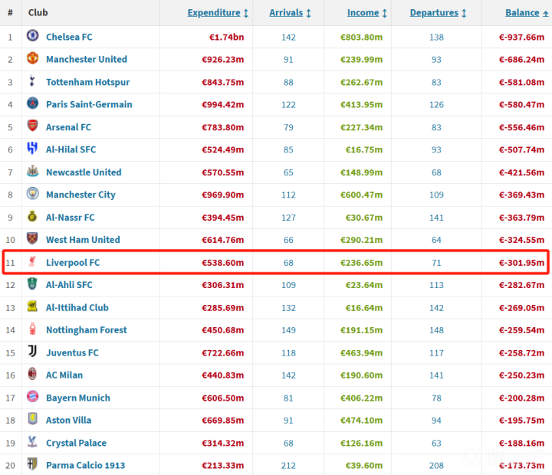The width and height of the screenshot is (552, 475).
Task: Click the Parma Calcio 1913 crest icon
Action: 33,464
